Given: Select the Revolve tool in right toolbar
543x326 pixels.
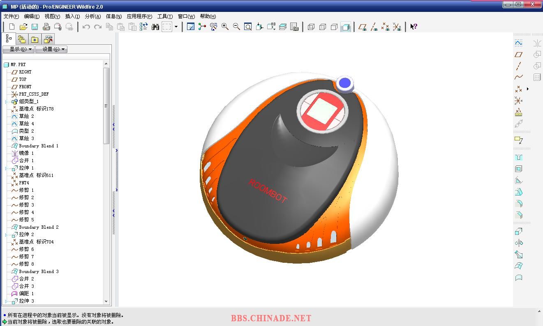Looking at the screenshot, I should click(x=519, y=243).
